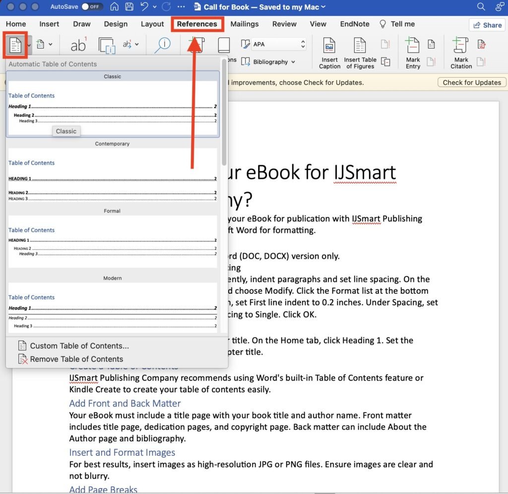Click the 'Insert and Format Images' heading
The image size is (508, 494).
122,452
